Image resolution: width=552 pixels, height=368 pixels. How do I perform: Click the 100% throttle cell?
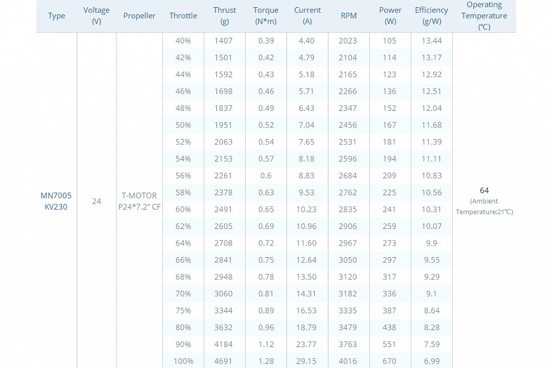183,361
